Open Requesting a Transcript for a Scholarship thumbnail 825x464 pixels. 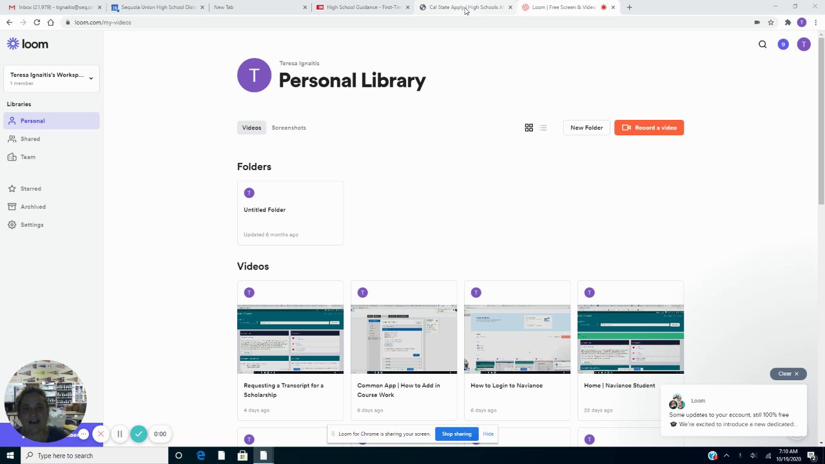(290, 339)
